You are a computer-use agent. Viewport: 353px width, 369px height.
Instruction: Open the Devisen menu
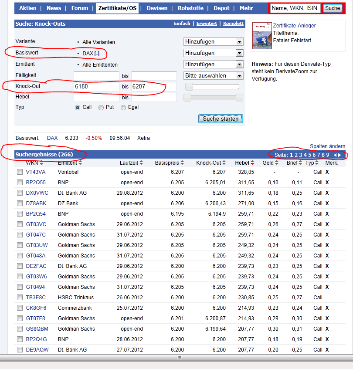click(x=157, y=8)
